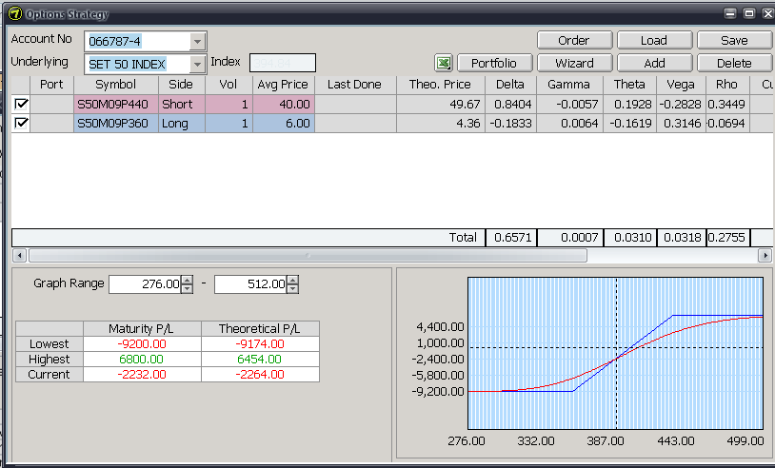Click the horizontal scrollbar thumb

[308, 255]
